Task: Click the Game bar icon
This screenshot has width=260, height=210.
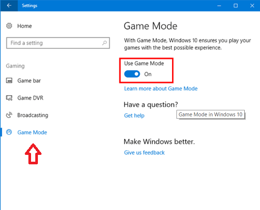Action: pos(9,80)
